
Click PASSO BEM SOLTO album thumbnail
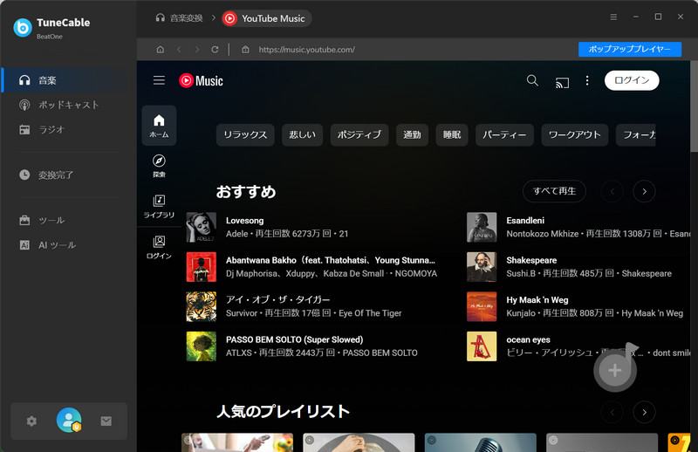pyautogui.click(x=202, y=346)
